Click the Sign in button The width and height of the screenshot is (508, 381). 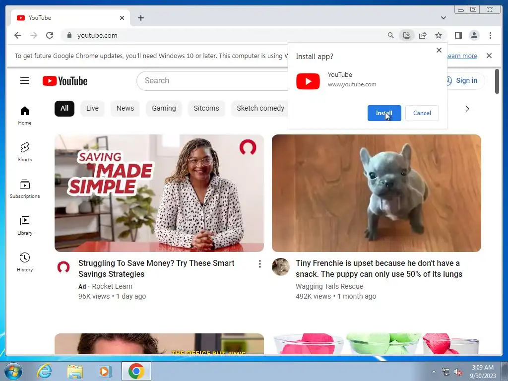click(x=466, y=81)
